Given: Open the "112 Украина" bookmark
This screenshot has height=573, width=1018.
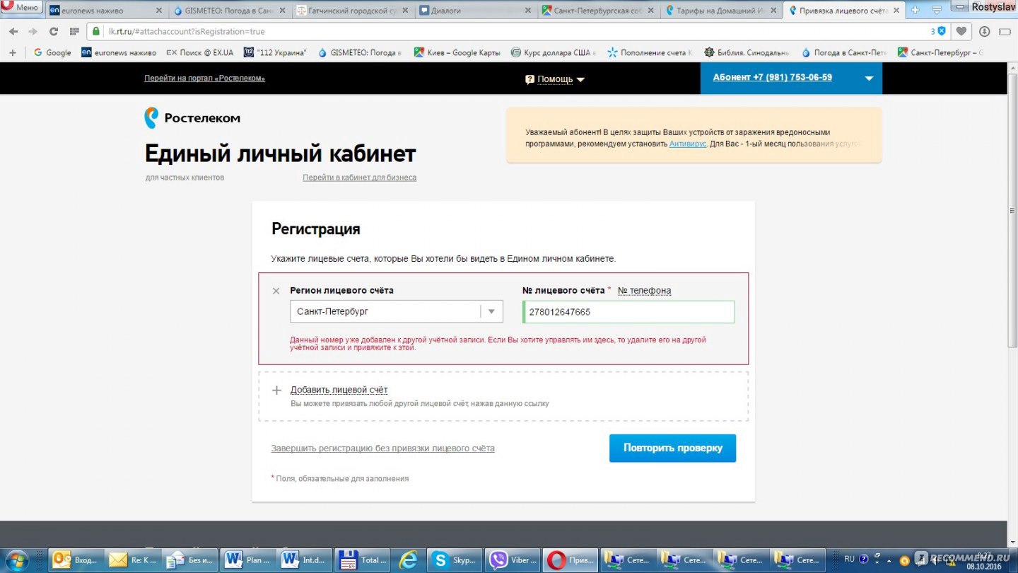Looking at the screenshot, I should pos(275,52).
